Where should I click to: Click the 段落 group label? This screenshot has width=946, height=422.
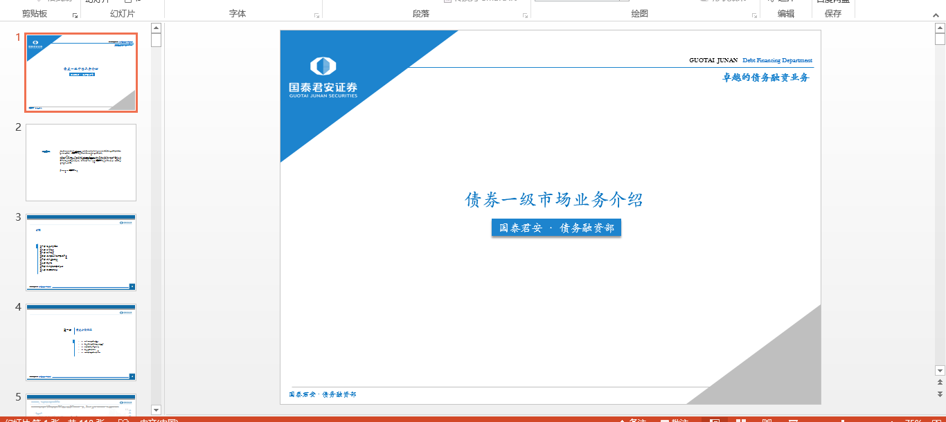pyautogui.click(x=421, y=14)
